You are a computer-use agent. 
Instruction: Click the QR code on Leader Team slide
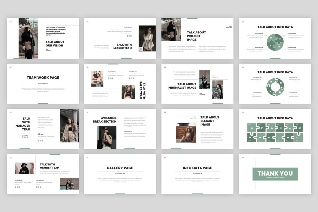tap(141, 49)
